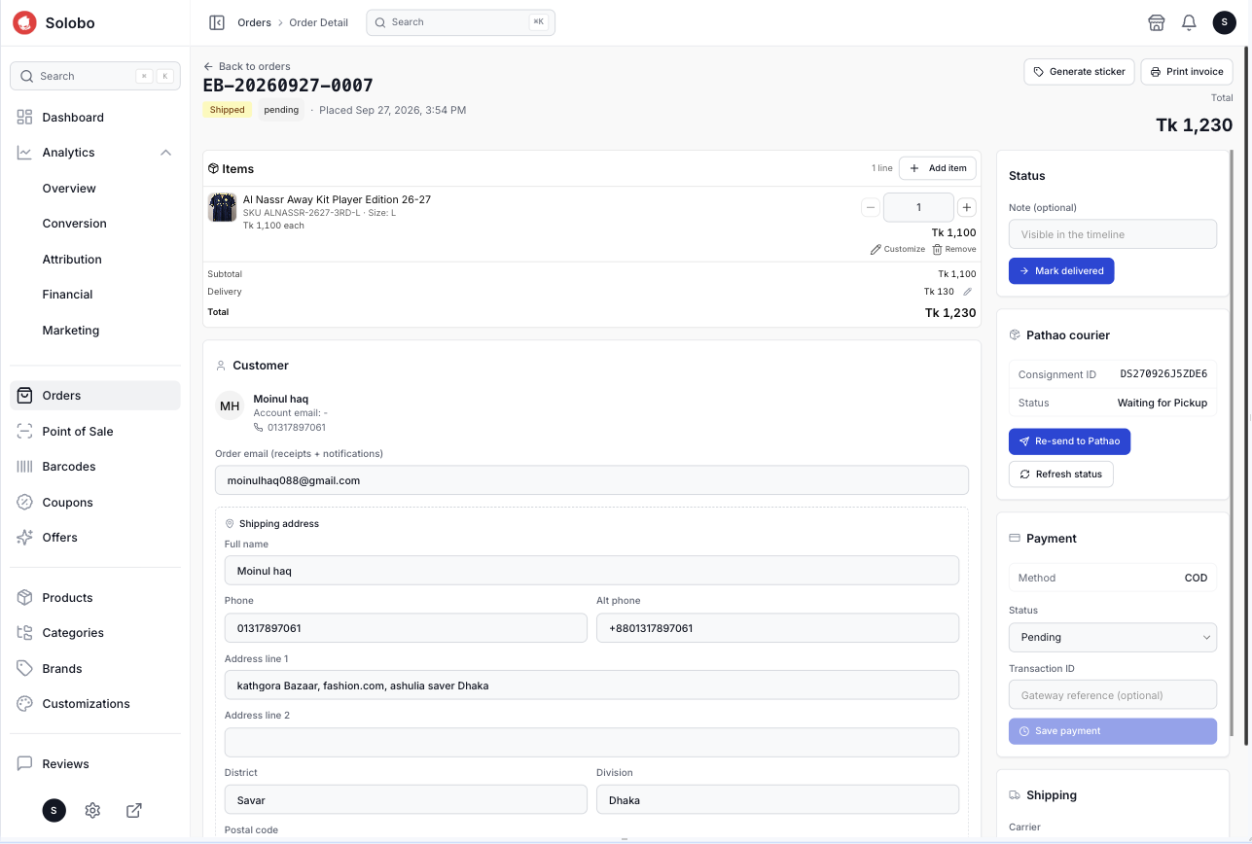Click the Reviews speech bubble icon
1252x844 pixels.
(x=25, y=764)
